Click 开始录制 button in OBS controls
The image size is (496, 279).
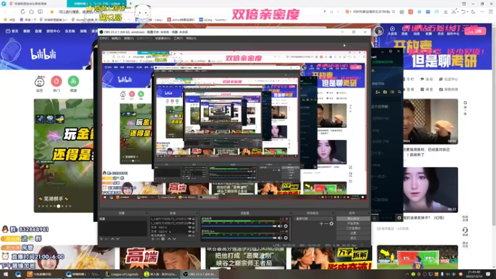tap(353, 223)
